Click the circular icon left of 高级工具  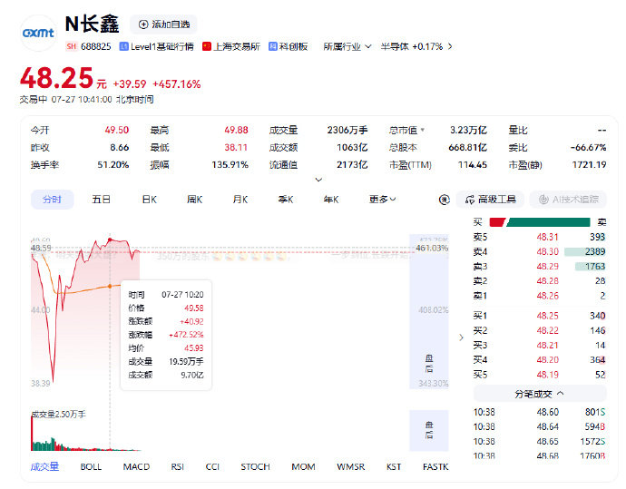(445, 200)
